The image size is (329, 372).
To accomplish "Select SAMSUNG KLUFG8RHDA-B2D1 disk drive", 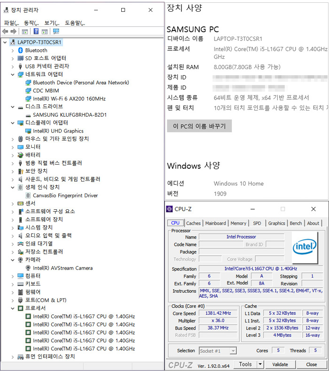I will [x=70, y=115].
